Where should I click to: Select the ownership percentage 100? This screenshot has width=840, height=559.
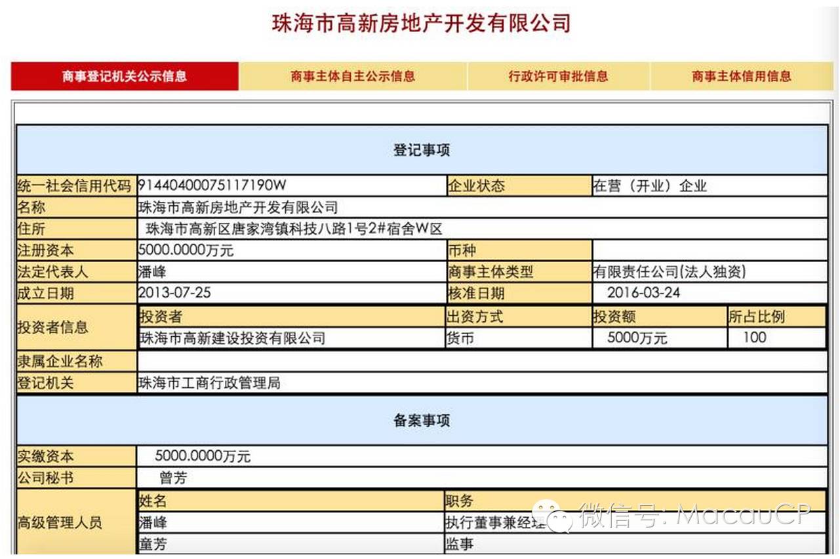click(755, 338)
